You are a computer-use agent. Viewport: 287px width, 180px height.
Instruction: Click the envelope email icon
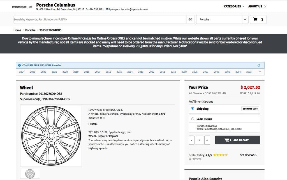(x=107, y=9)
